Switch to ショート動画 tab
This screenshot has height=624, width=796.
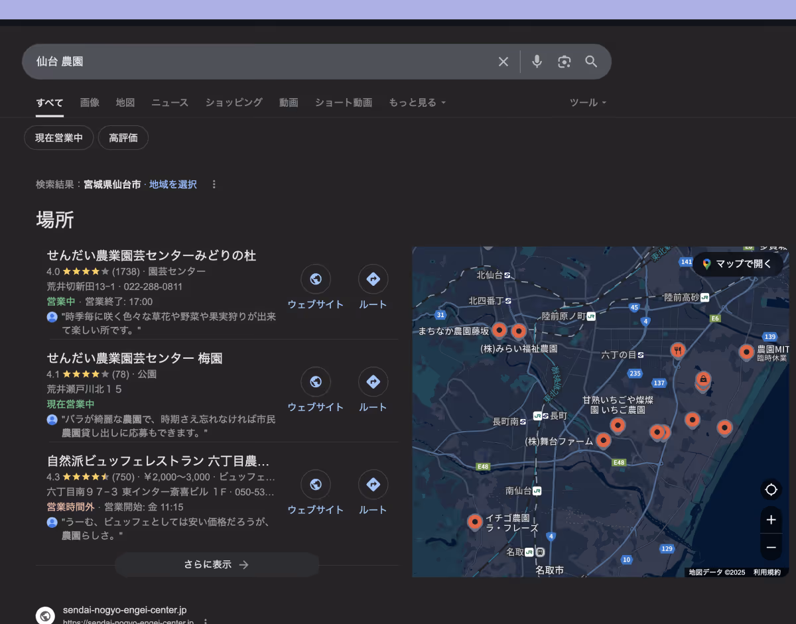point(344,103)
